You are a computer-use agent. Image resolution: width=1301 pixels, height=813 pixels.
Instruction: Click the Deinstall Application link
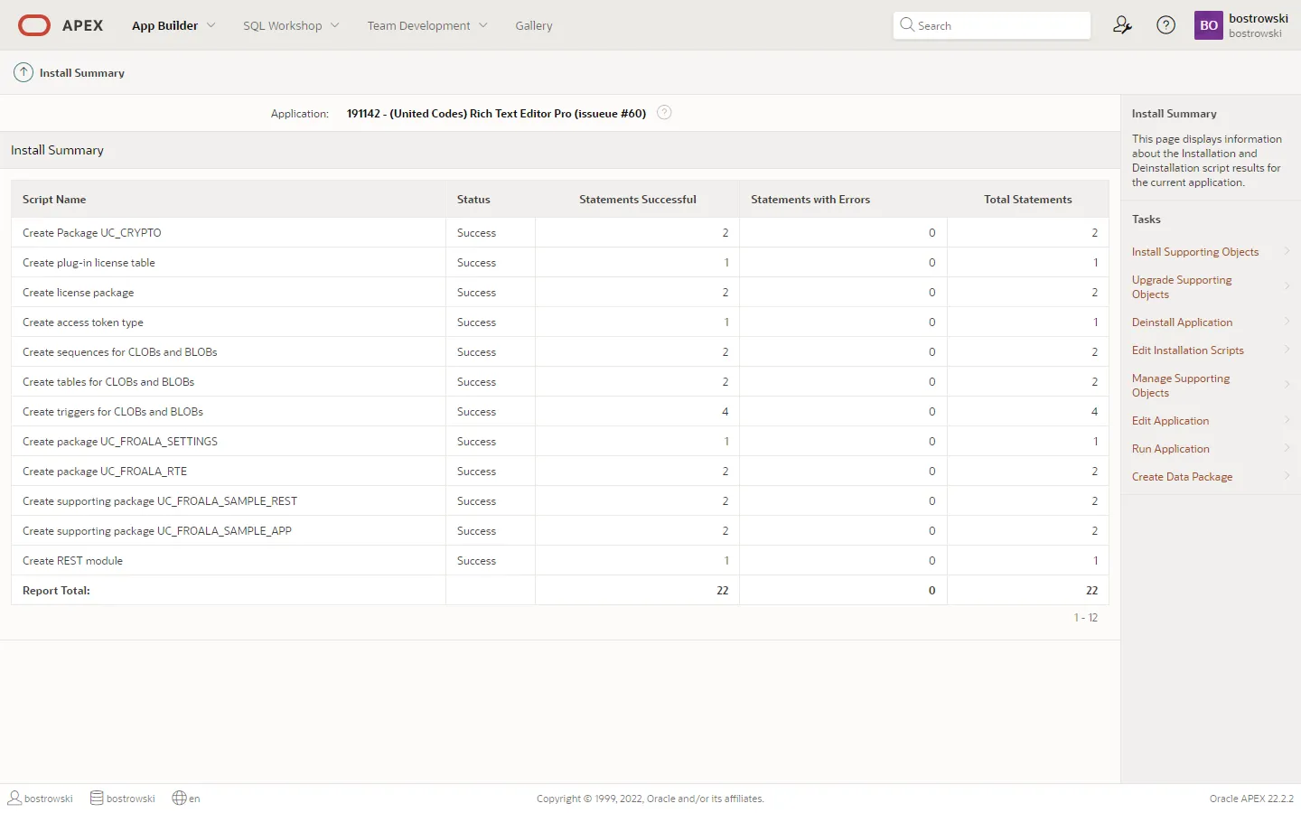[x=1182, y=322]
